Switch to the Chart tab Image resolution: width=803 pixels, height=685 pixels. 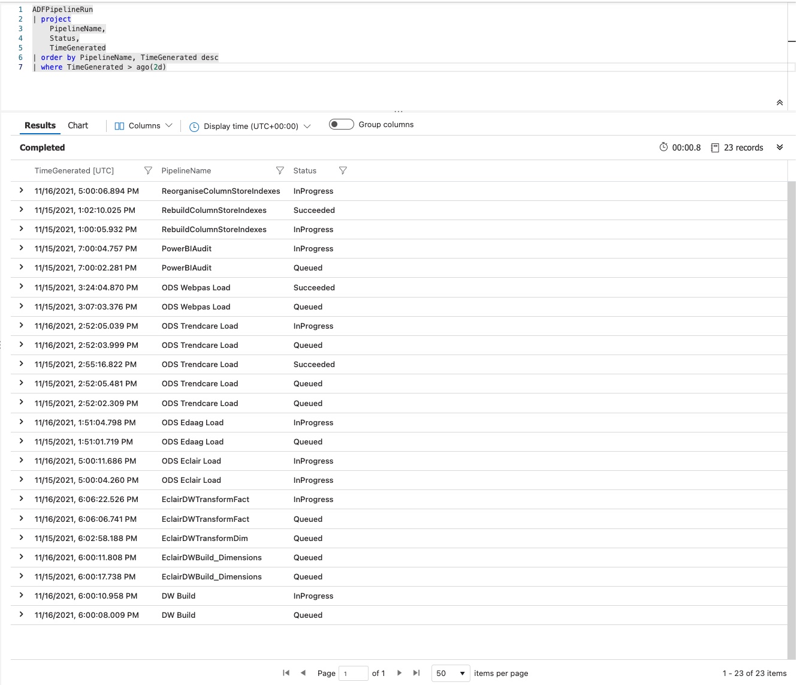(77, 125)
